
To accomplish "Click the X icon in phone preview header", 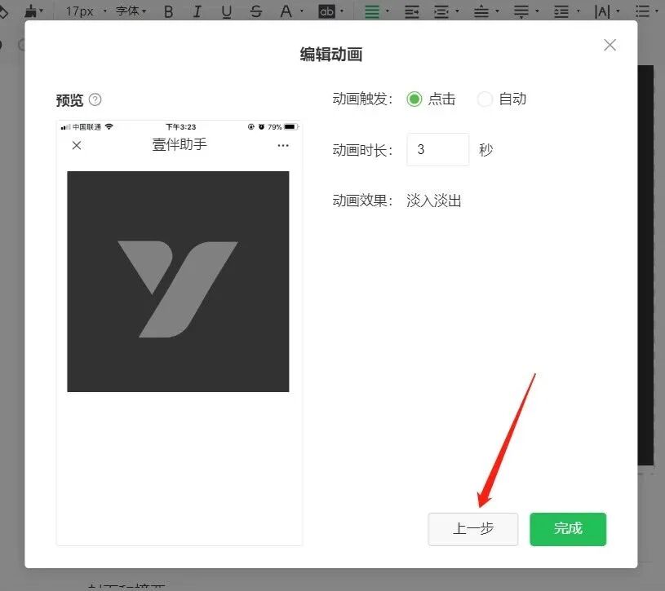I will tap(77, 145).
